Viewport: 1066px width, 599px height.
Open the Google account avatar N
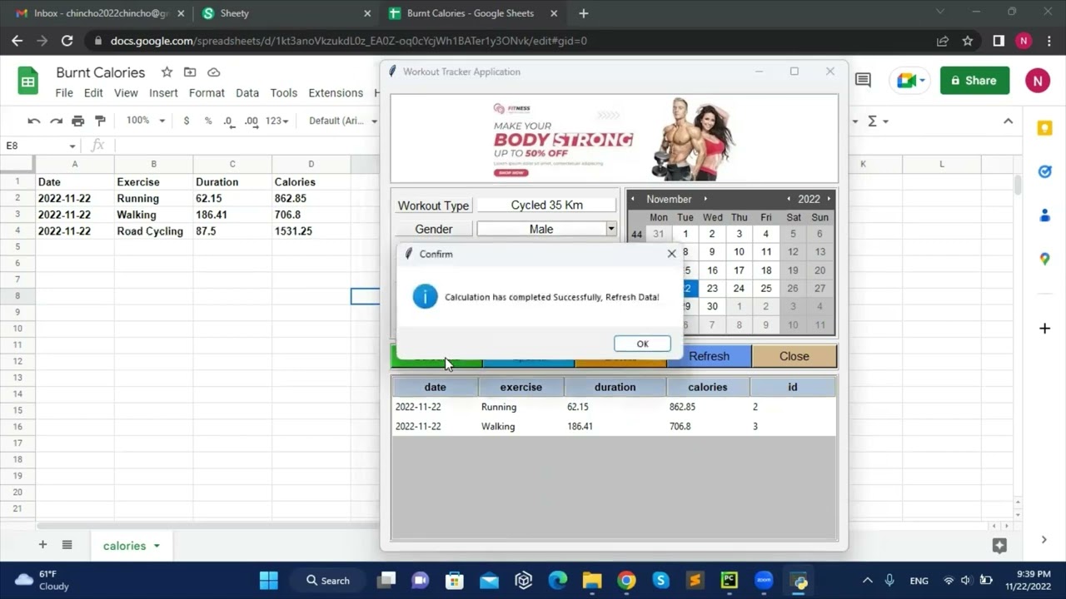(x=1037, y=81)
